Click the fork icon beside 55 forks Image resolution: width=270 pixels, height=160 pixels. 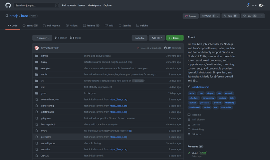[189, 134]
